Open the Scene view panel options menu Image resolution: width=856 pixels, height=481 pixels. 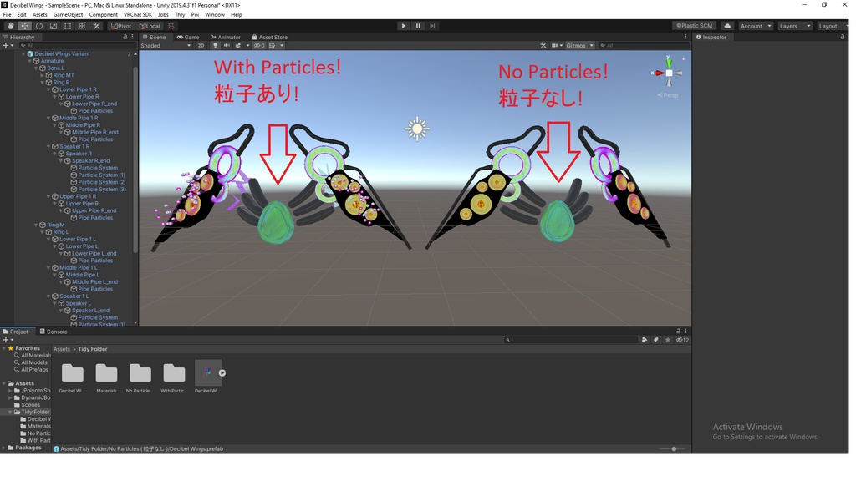coord(685,37)
